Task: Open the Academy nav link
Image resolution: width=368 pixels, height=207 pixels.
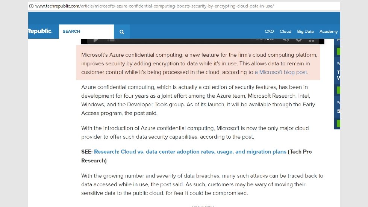Action: (x=328, y=32)
